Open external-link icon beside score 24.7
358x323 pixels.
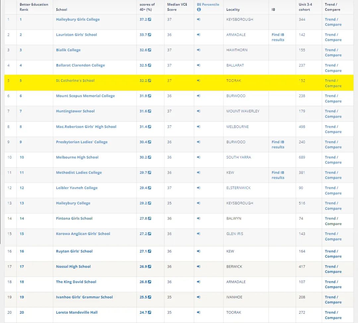pyautogui.click(x=149, y=312)
